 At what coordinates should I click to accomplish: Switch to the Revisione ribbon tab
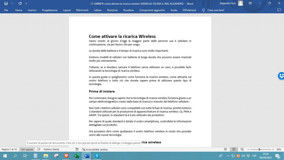tap(112, 10)
